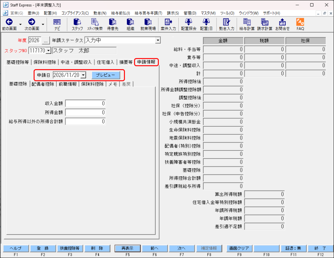This screenshot has height=258, width=334.
Task: Open the 申請日 date dropdown
Action: [83, 75]
